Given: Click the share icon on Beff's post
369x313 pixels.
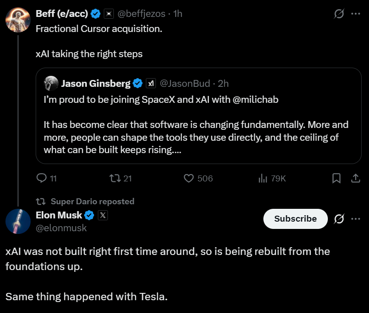Looking at the screenshot, I should tap(355, 178).
